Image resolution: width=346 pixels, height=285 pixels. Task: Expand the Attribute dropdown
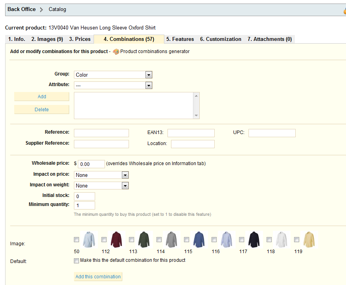113,85
